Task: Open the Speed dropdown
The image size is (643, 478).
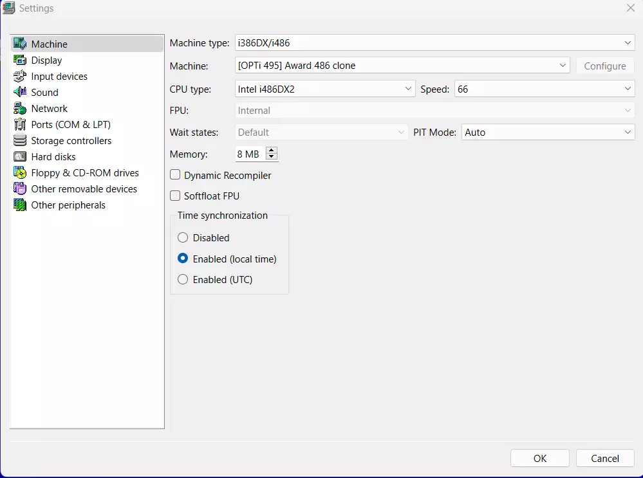Action: 545,89
